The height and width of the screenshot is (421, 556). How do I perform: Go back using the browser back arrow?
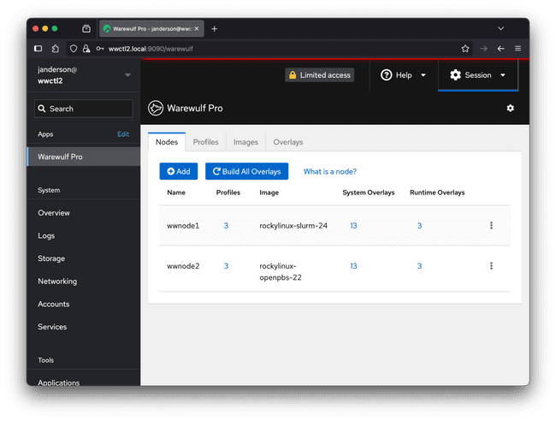[500, 49]
